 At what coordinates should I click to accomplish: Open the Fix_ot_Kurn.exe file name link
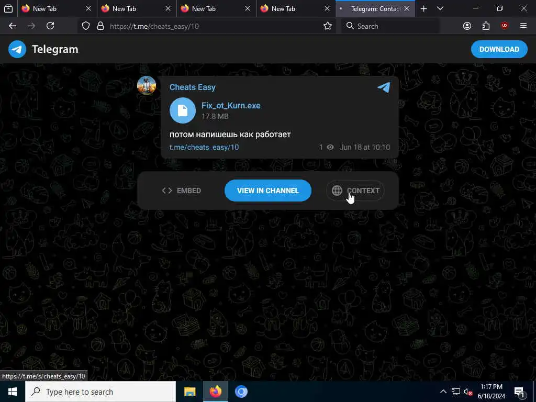click(x=231, y=105)
